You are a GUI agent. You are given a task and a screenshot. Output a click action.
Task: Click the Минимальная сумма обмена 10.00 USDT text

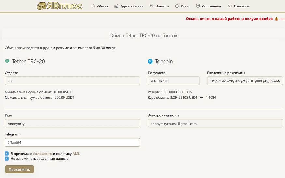click(x=38, y=92)
